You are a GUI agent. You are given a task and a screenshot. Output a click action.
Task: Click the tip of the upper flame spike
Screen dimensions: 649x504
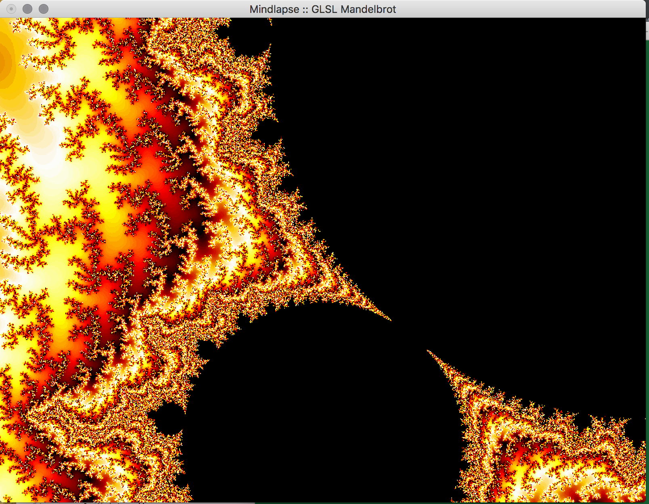(x=389, y=319)
